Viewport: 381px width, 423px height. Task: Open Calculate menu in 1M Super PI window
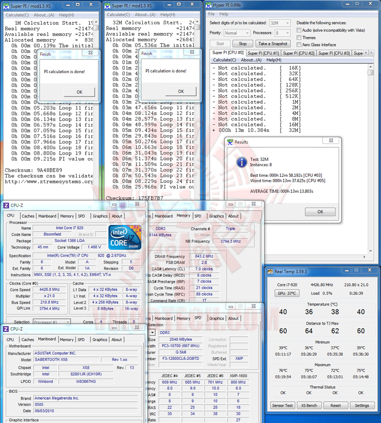tap(17, 15)
